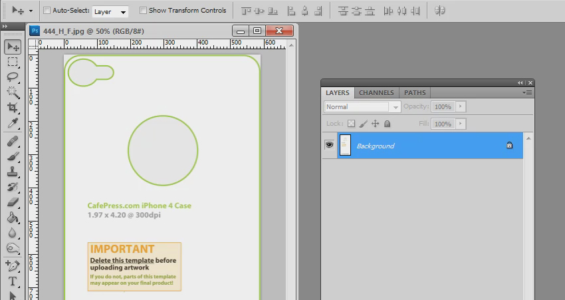This screenshot has width=565, height=300.
Task: Select the Crop tool
Action: click(x=13, y=108)
